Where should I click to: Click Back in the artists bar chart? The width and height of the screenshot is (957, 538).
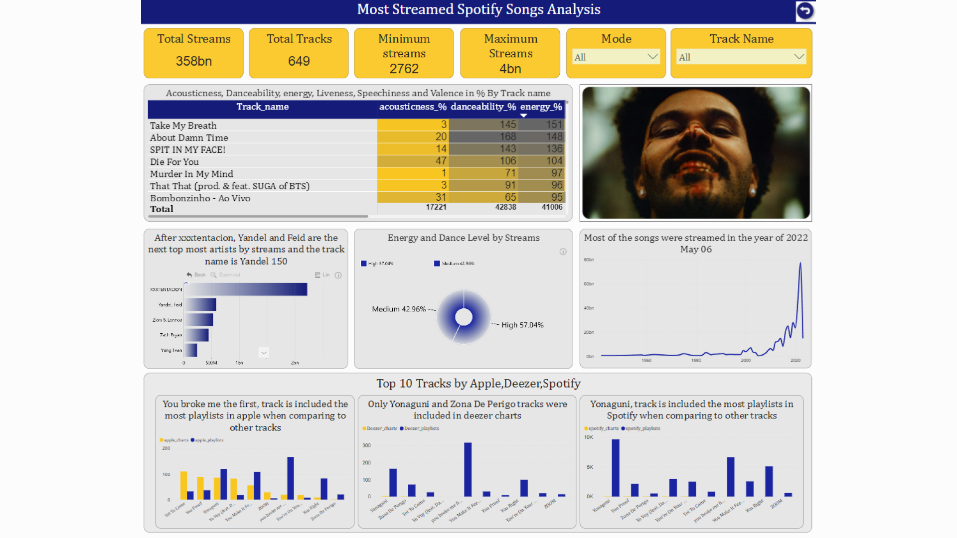[196, 275]
